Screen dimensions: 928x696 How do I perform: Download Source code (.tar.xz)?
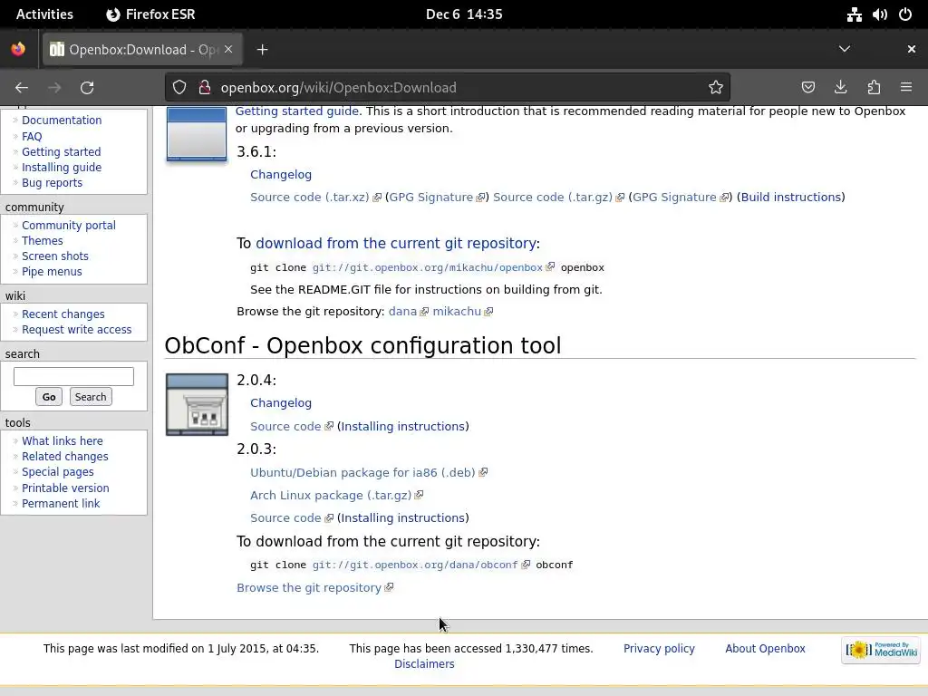pyautogui.click(x=310, y=197)
